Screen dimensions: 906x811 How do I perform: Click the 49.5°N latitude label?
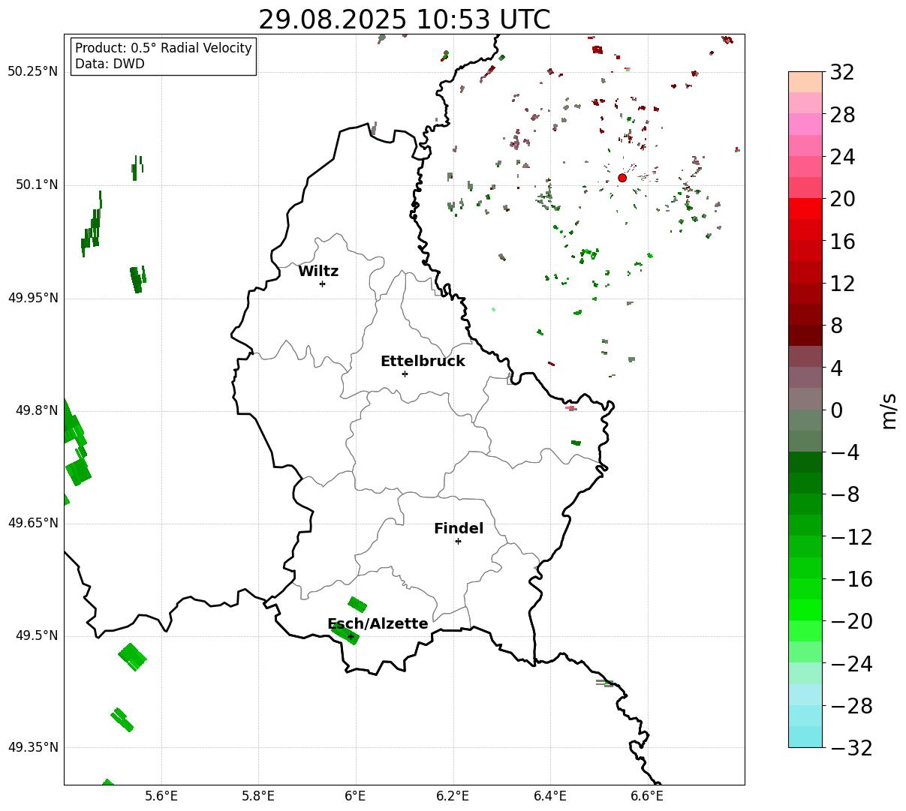pyautogui.click(x=37, y=635)
